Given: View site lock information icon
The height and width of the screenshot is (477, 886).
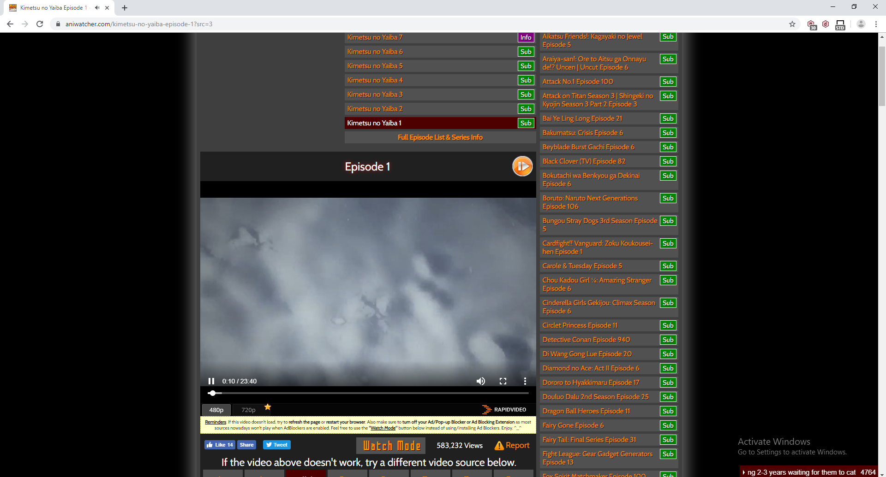Looking at the screenshot, I should coord(58,24).
